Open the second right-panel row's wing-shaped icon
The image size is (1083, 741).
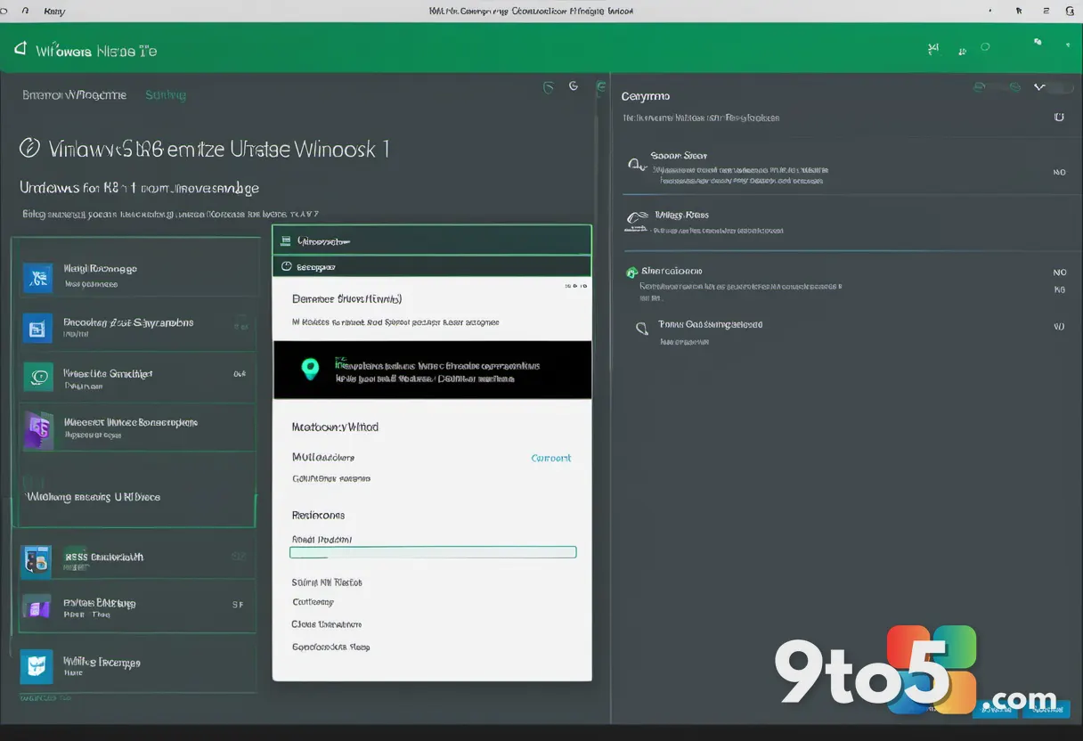[x=637, y=219]
